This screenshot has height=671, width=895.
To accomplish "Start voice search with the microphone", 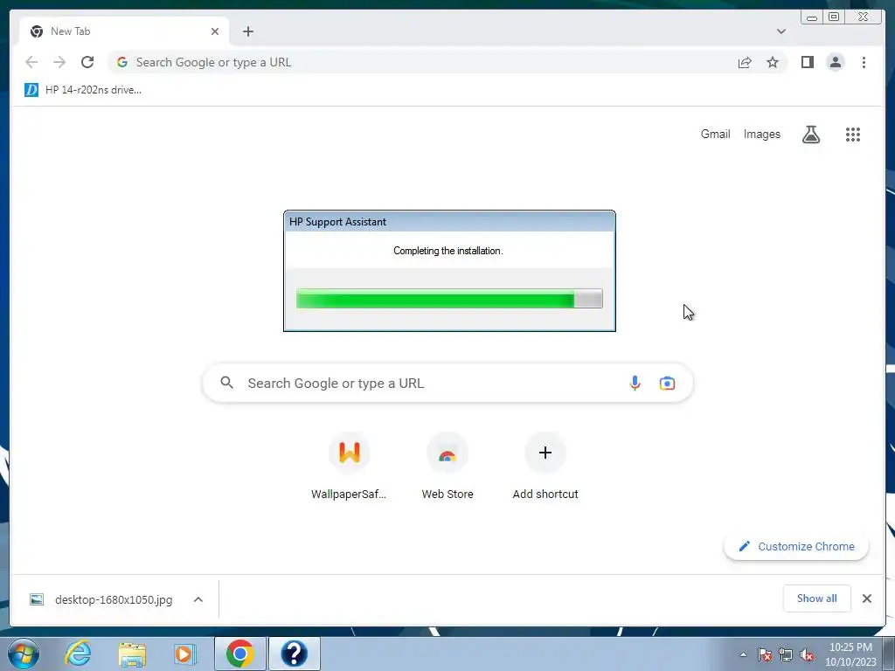I will [x=635, y=383].
